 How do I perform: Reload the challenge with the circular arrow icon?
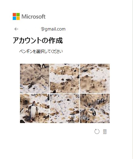click(97, 131)
